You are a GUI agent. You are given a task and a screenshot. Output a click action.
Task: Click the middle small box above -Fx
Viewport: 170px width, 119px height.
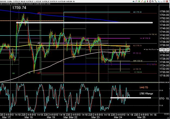pyautogui.click(x=167, y=114)
